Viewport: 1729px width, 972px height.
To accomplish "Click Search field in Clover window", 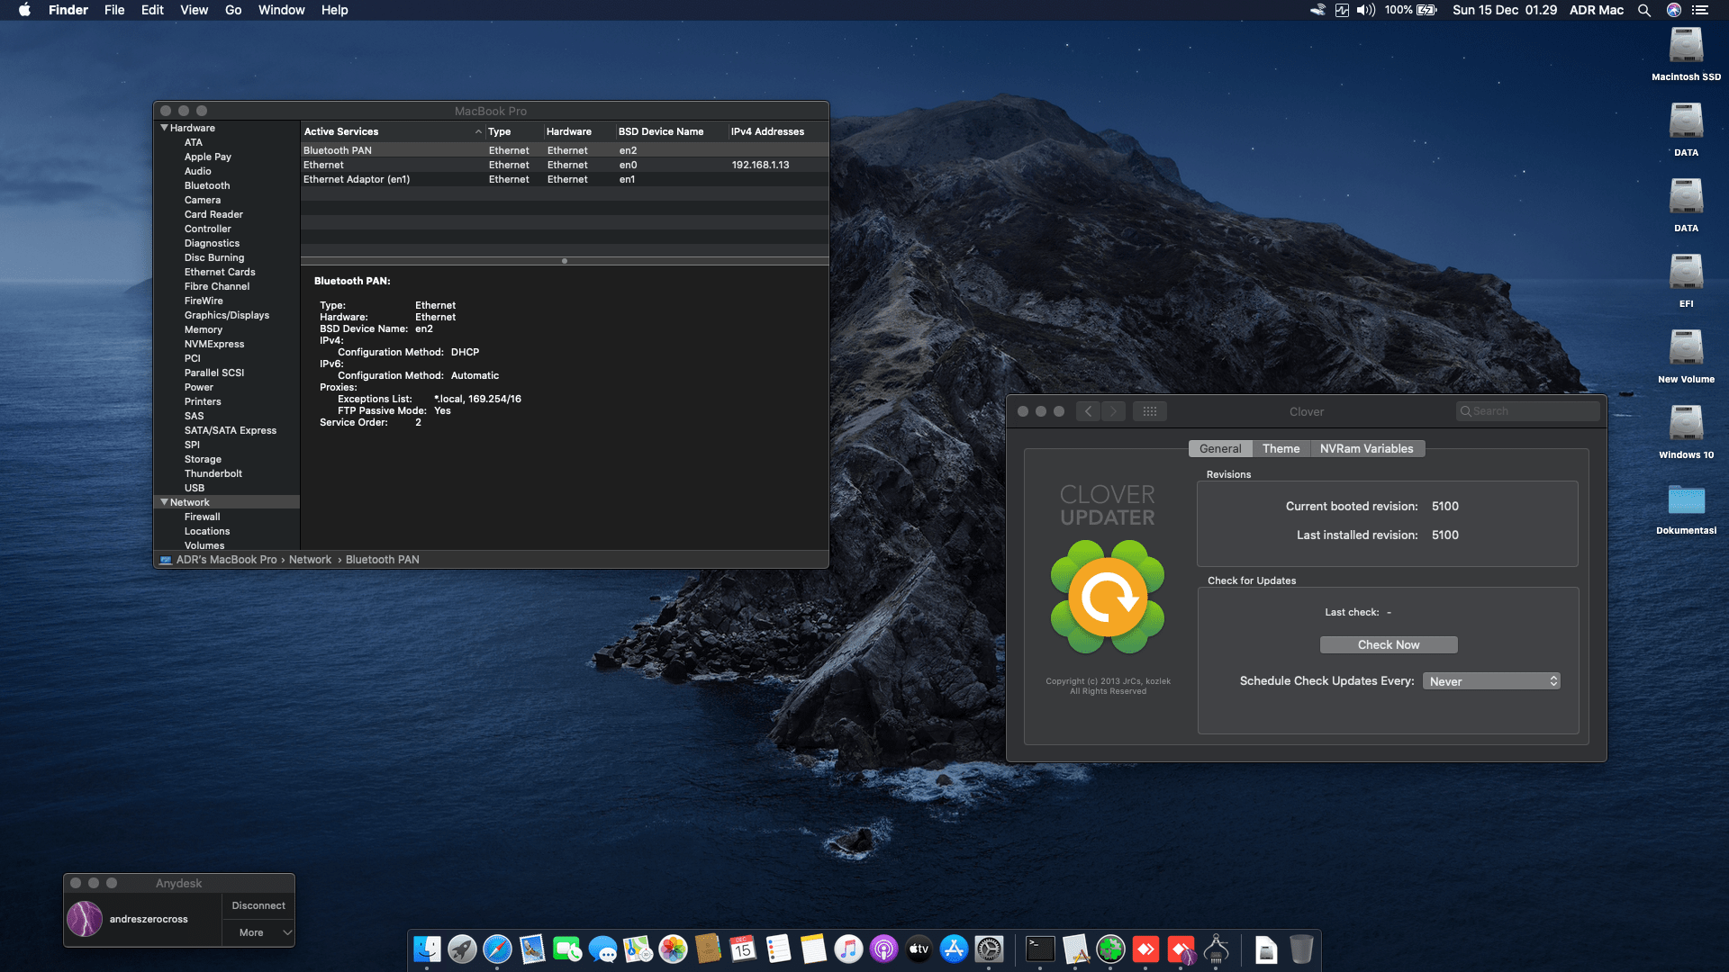I will tap(1527, 411).
